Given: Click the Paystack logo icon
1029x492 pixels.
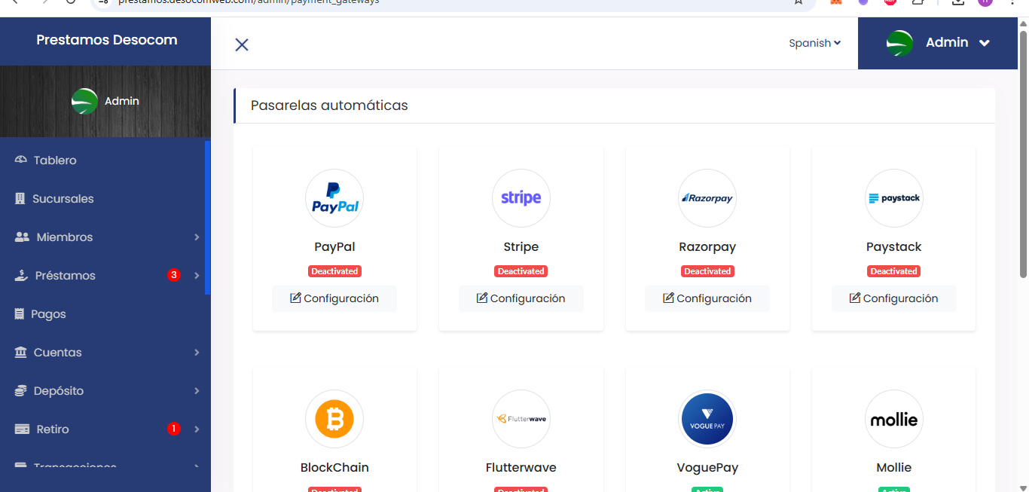Looking at the screenshot, I should coord(894,198).
